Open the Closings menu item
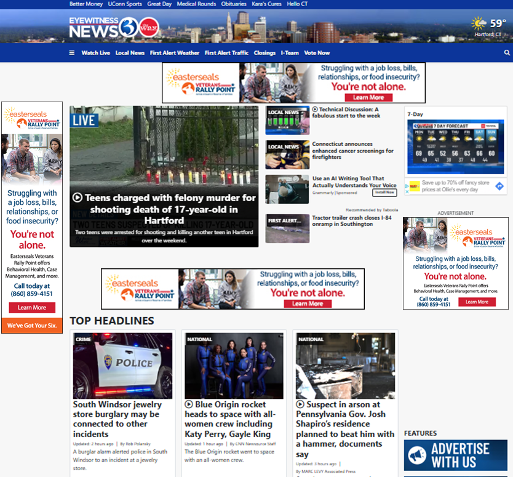 (x=264, y=53)
